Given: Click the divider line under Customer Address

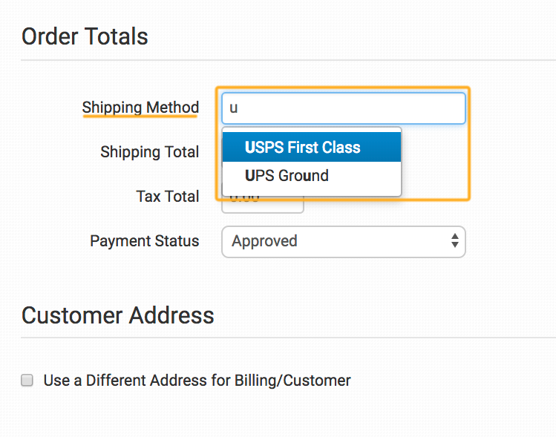Looking at the screenshot, I should (288, 338).
